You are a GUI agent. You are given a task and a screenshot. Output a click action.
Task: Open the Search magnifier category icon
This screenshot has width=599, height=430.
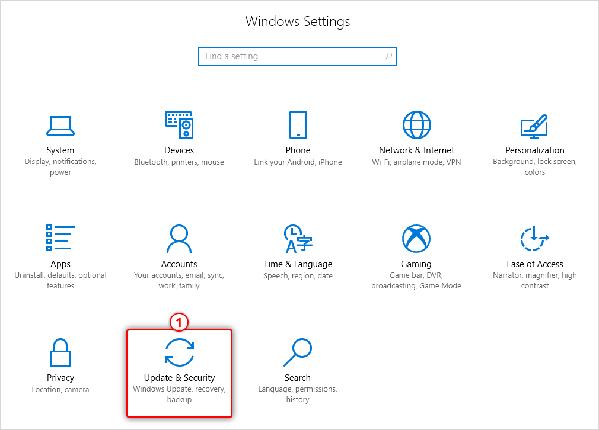[x=298, y=352]
